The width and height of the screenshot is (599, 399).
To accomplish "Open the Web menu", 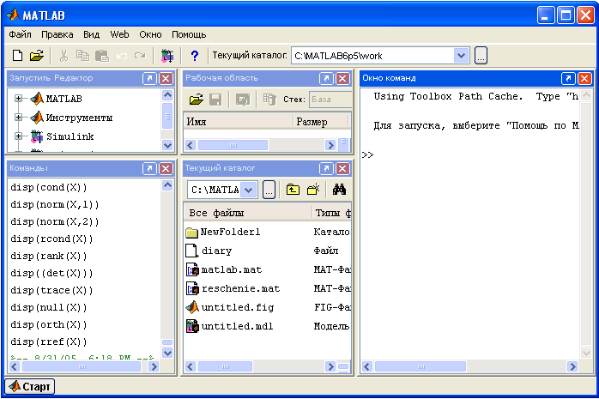I will click(x=119, y=34).
